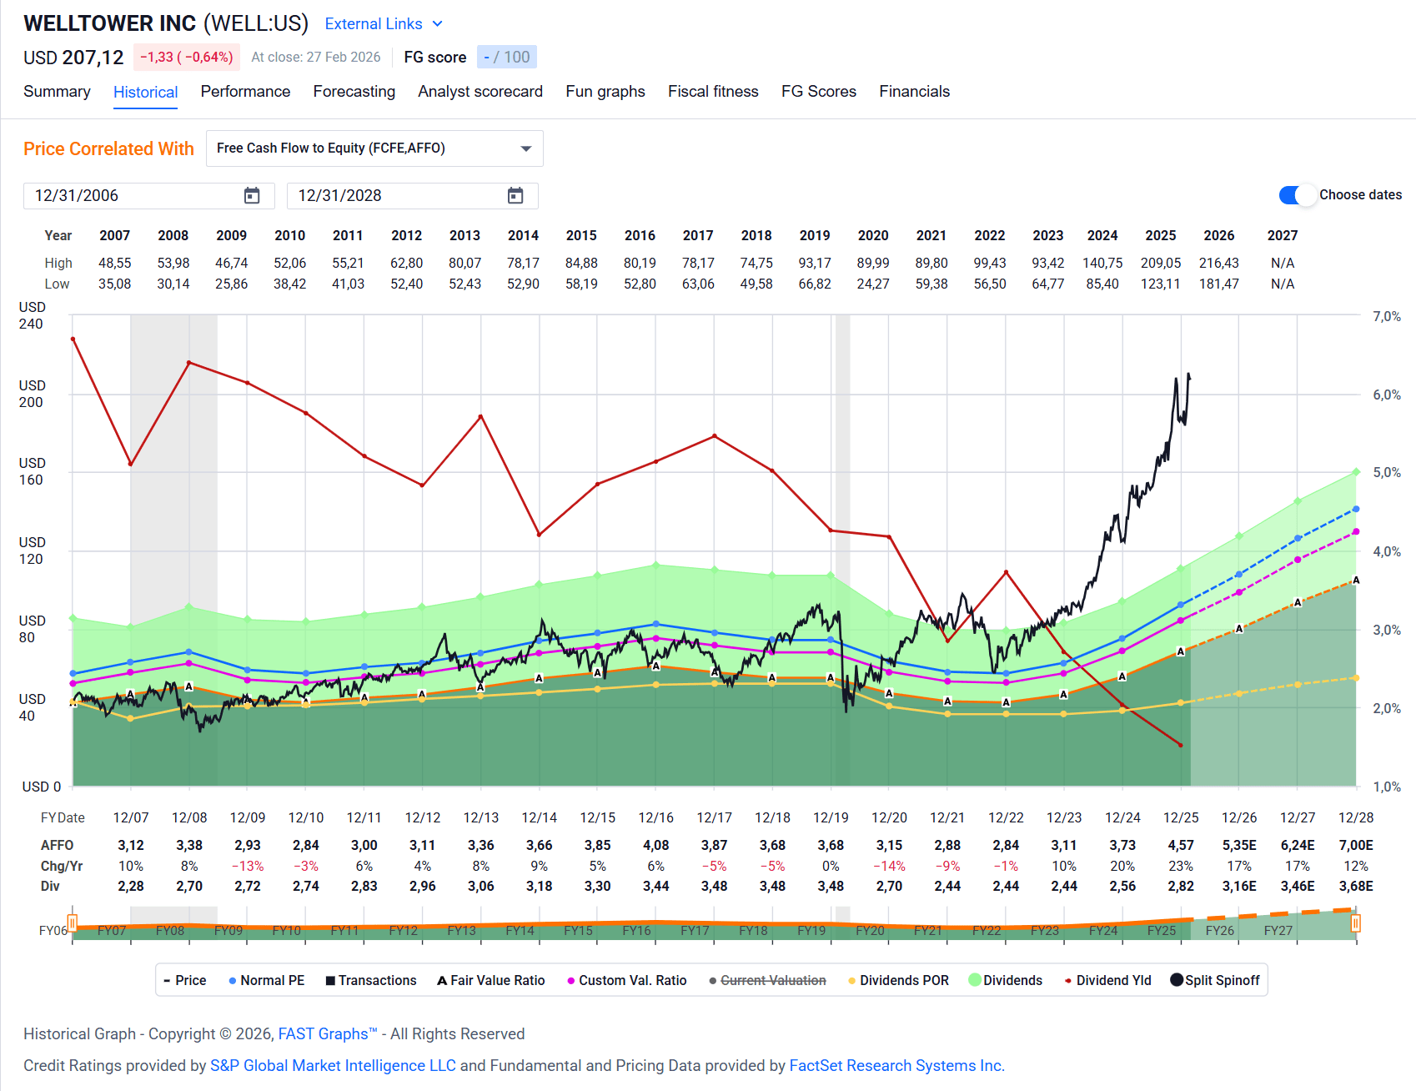
Task: Click the Custom Val. Ratio legend marker
Action: (570, 980)
